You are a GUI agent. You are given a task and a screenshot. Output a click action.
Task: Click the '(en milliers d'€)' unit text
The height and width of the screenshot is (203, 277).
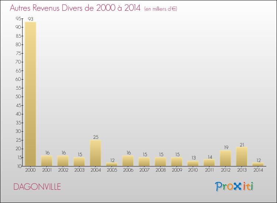click(161, 9)
